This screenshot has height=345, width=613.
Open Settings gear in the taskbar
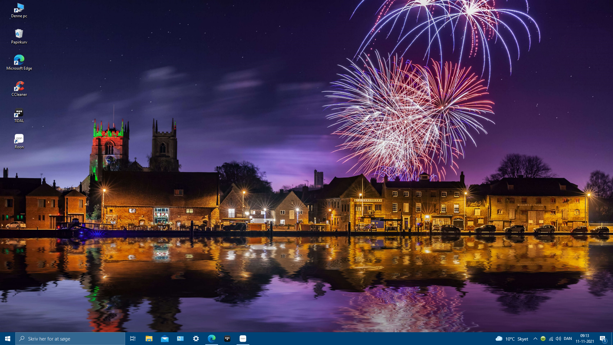(x=196, y=339)
